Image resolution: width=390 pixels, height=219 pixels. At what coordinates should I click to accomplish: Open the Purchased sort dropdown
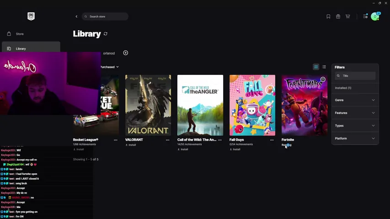(x=110, y=67)
